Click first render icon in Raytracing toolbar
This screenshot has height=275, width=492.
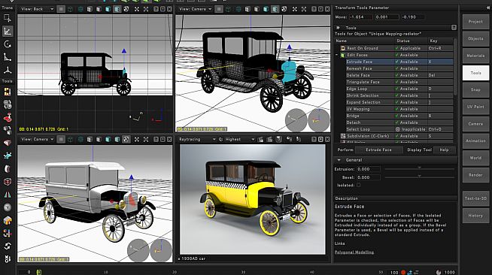coord(260,139)
